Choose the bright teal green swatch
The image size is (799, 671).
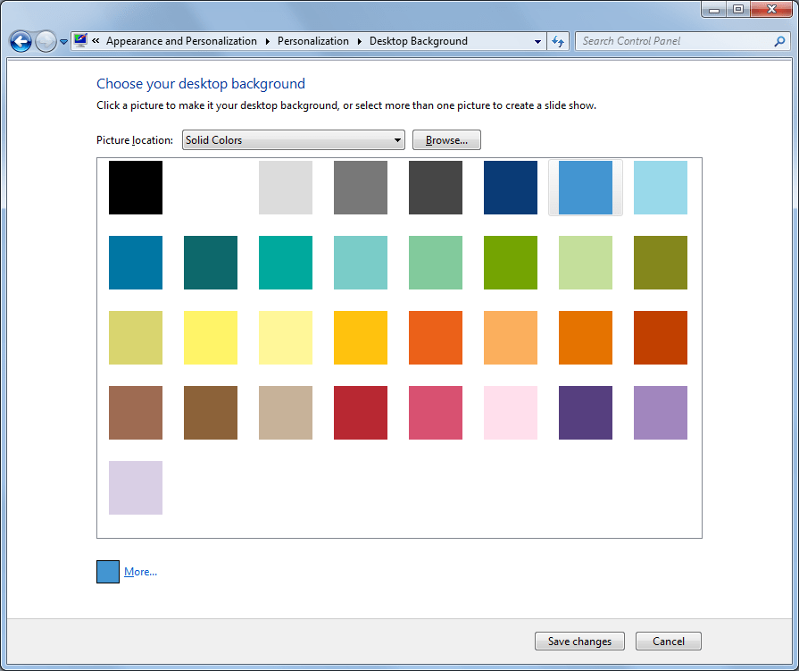[x=286, y=263]
